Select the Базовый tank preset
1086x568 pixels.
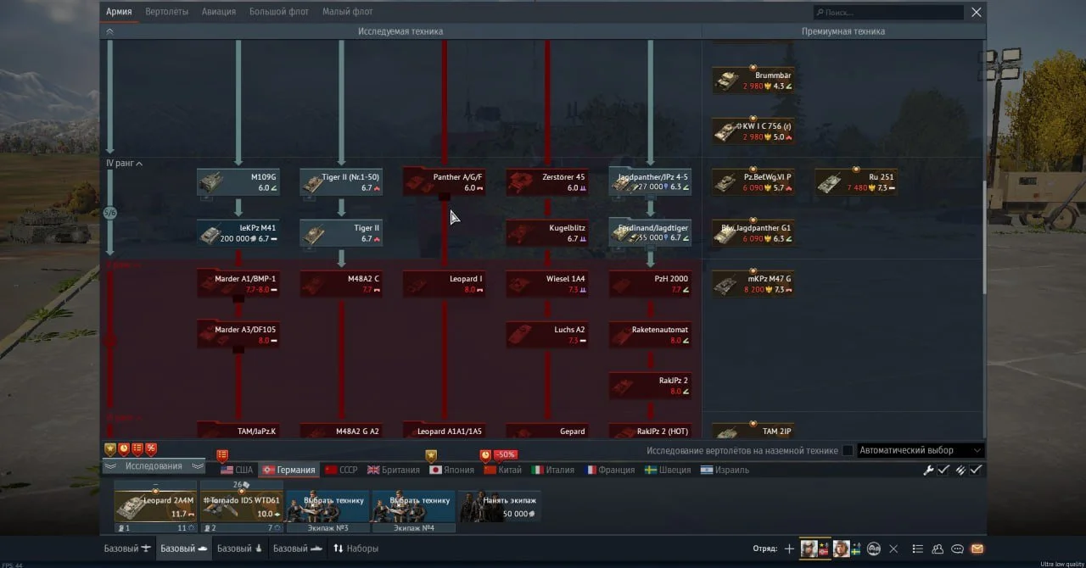coord(184,549)
